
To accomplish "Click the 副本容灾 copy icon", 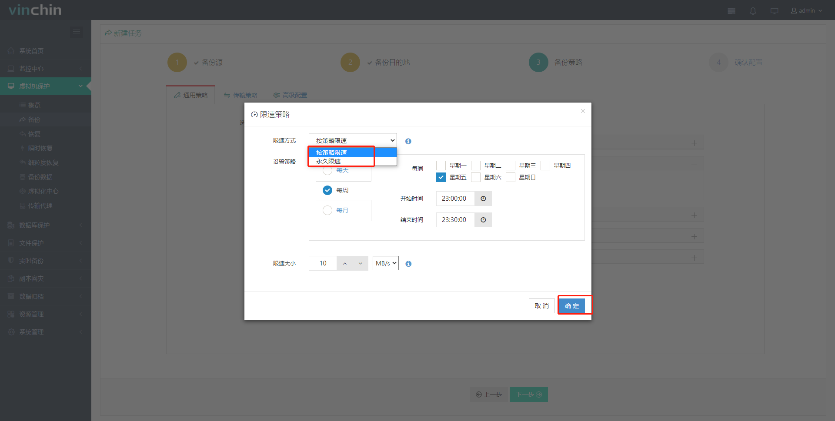I will [x=11, y=278].
